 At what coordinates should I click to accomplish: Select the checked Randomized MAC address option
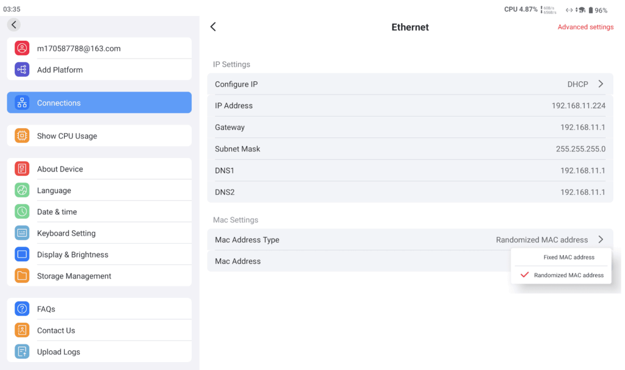click(568, 275)
